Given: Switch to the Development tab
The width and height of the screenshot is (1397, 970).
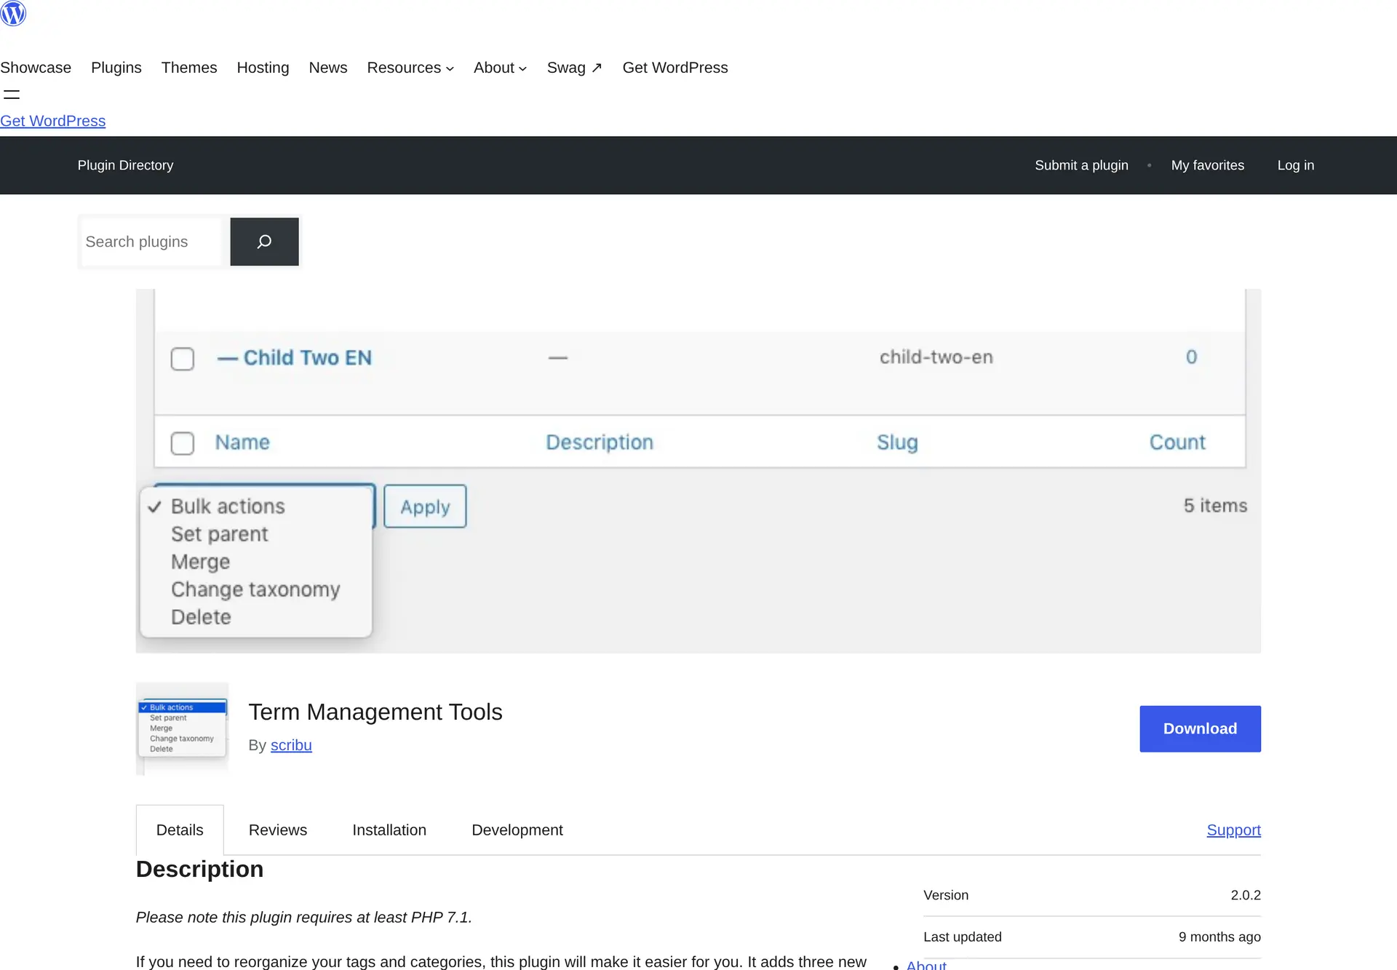Looking at the screenshot, I should click(517, 830).
